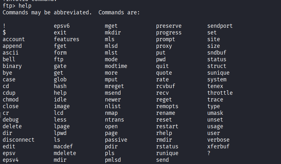Point at the "preserve" command word
The height and width of the screenshot is (164, 281).
pos(168,26)
